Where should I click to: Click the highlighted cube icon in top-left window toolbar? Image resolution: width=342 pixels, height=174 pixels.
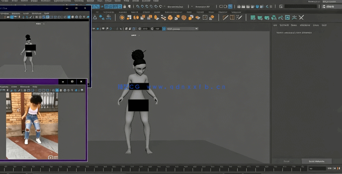click(x=69, y=17)
